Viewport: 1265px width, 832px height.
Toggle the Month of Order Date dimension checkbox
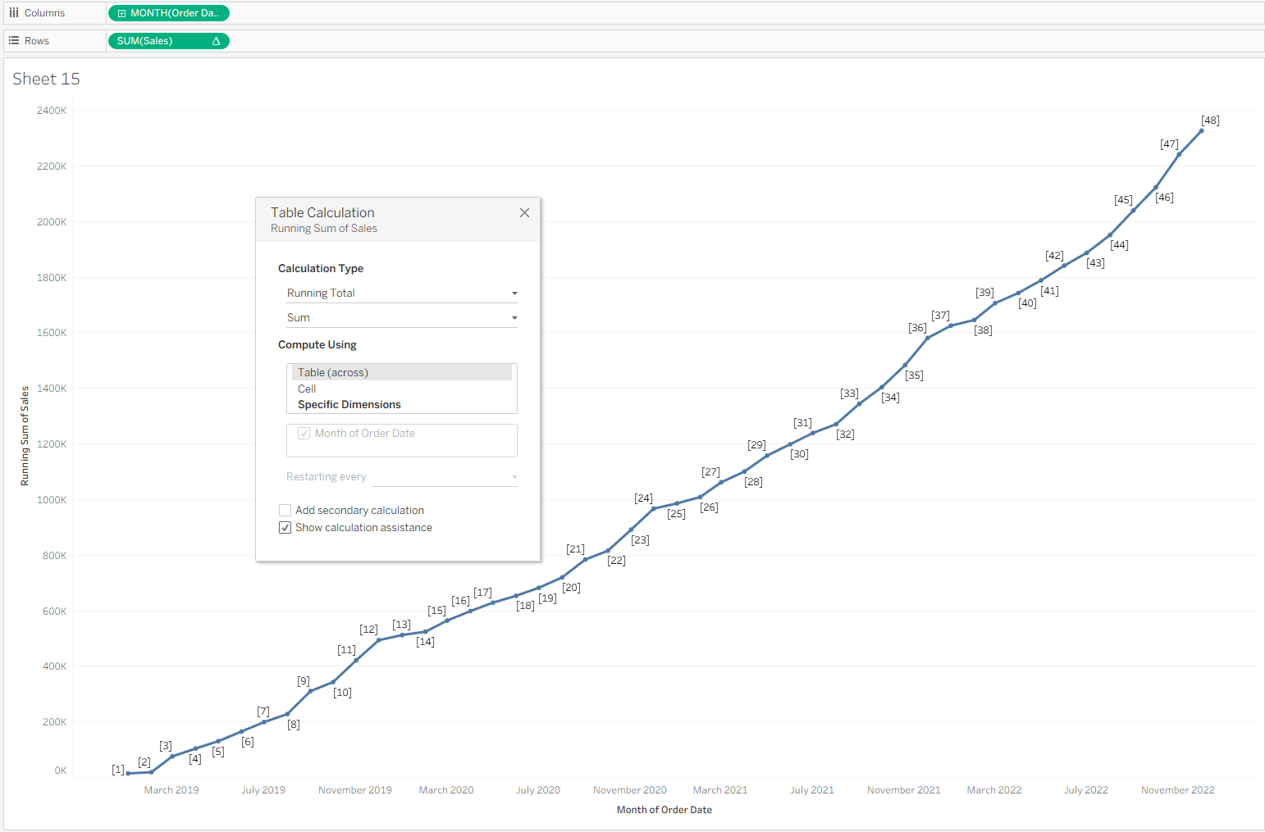click(x=304, y=434)
